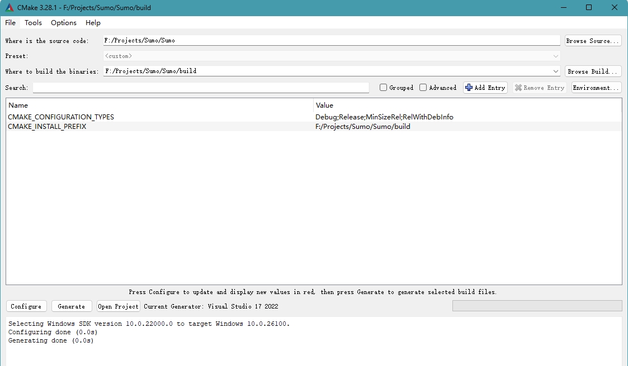Maximize the CMake window
Image resolution: width=628 pixels, height=366 pixels.
(589, 8)
